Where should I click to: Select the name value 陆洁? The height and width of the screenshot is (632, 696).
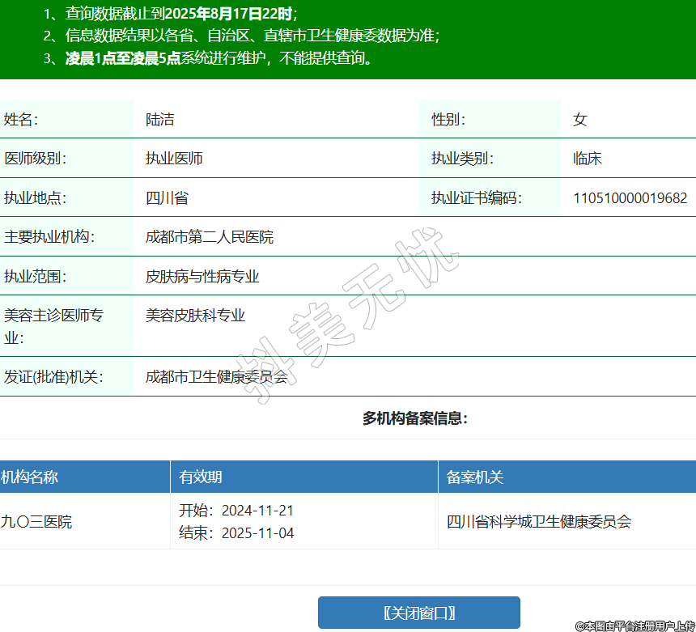tap(159, 120)
